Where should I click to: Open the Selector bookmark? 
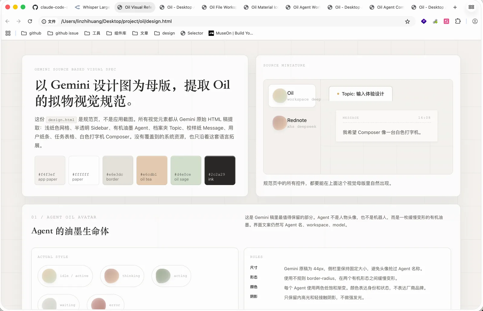tap(192, 33)
